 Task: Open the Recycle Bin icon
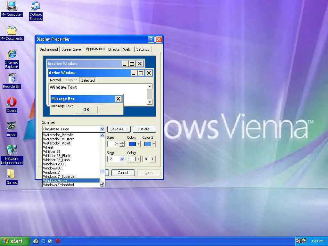[12, 81]
